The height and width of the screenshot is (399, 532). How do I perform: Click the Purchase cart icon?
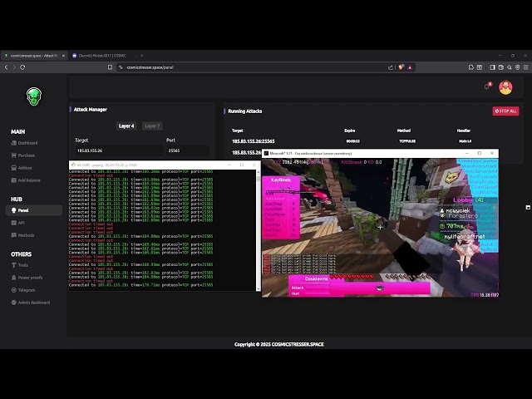point(13,155)
